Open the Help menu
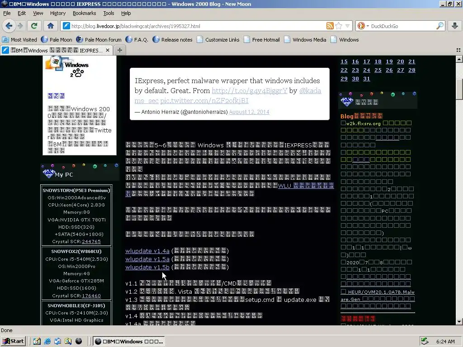Image resolution: width=463 pixels, height=347 pixels. pyautogui.click(x=126, y=13)
